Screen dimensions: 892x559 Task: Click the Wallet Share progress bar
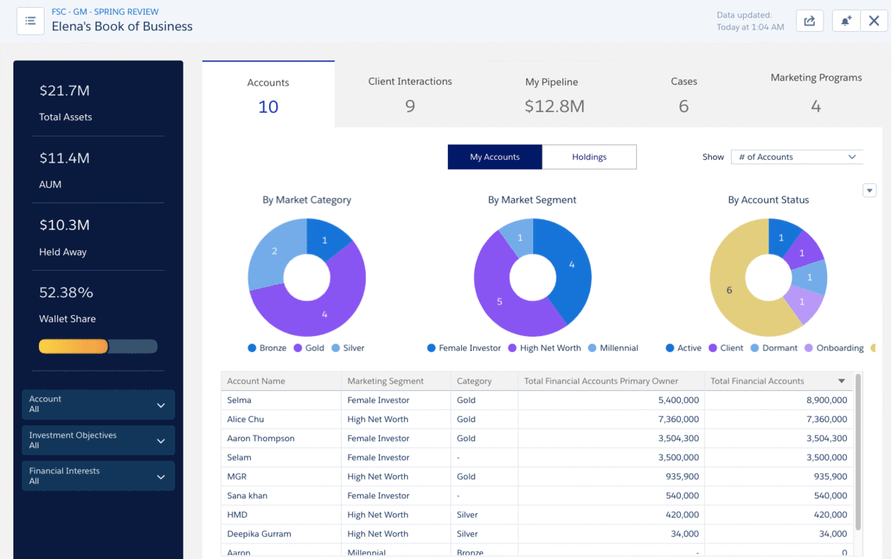tap(98, 346)
